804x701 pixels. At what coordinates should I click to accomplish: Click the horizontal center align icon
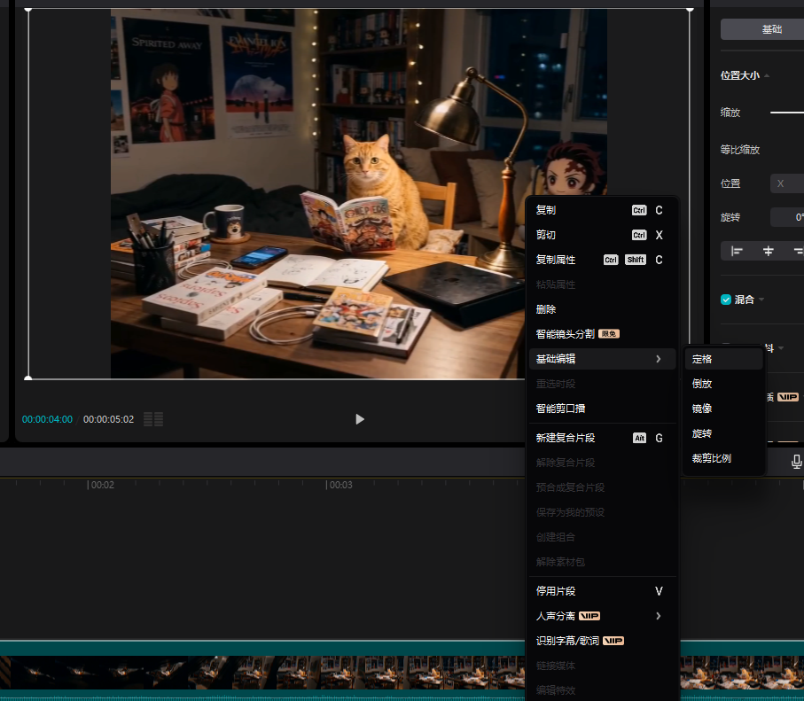point(769,251)
